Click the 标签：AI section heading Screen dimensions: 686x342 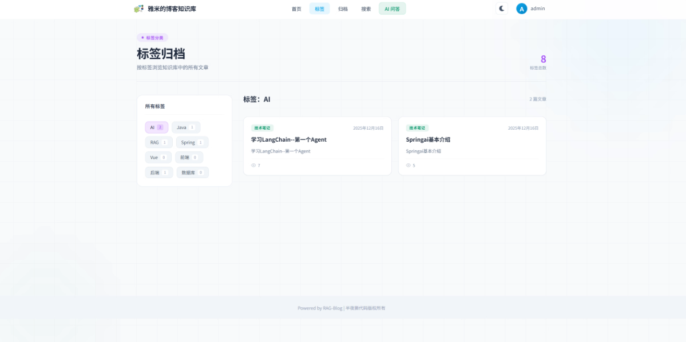coord(257,99)
